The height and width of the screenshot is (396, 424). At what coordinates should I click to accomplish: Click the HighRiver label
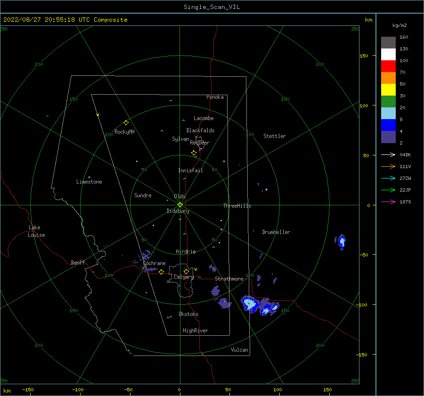pyautogui.click(x=196, y=331)
